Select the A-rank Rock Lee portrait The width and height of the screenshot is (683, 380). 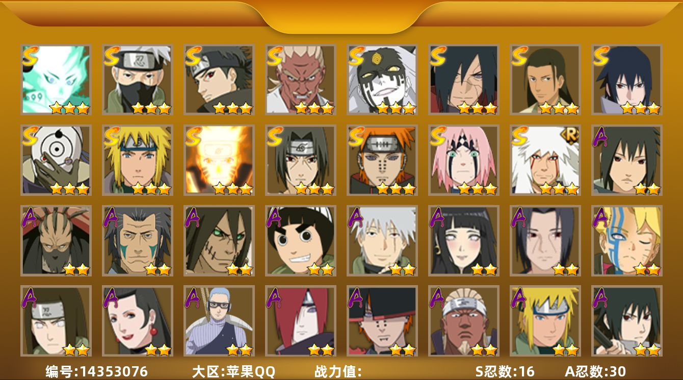point(301,241)
